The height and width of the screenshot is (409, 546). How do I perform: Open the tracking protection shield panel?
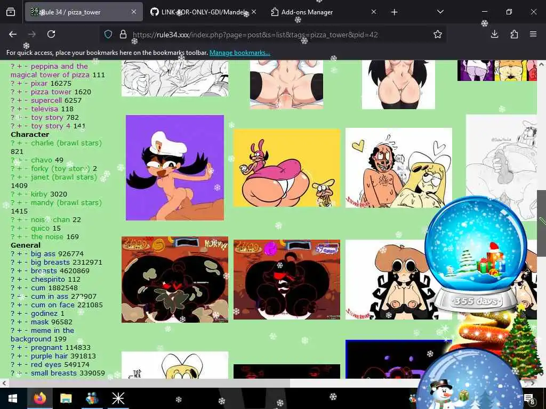pos(108,34)
